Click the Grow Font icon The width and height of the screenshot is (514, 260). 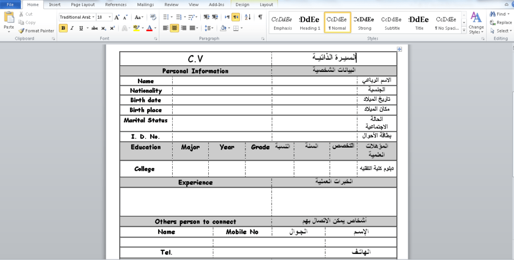117,17
